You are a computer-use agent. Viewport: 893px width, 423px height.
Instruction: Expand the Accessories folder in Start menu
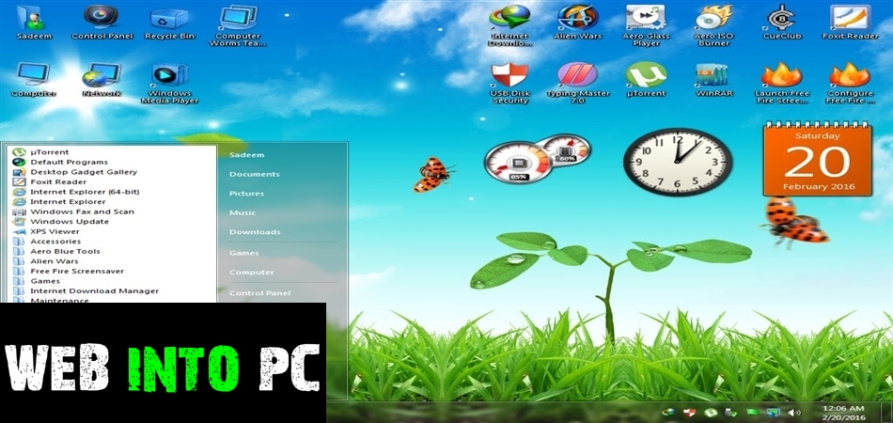[113, 242]
